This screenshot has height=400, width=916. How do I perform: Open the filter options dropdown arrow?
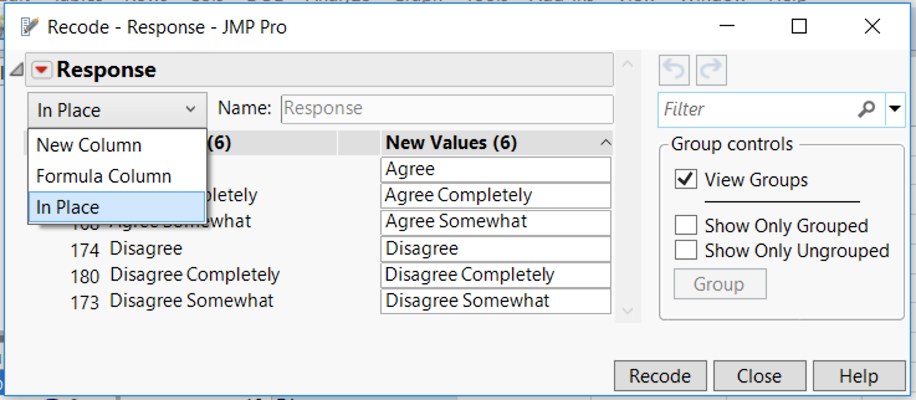pyautogui.click(x=894, y=109)
